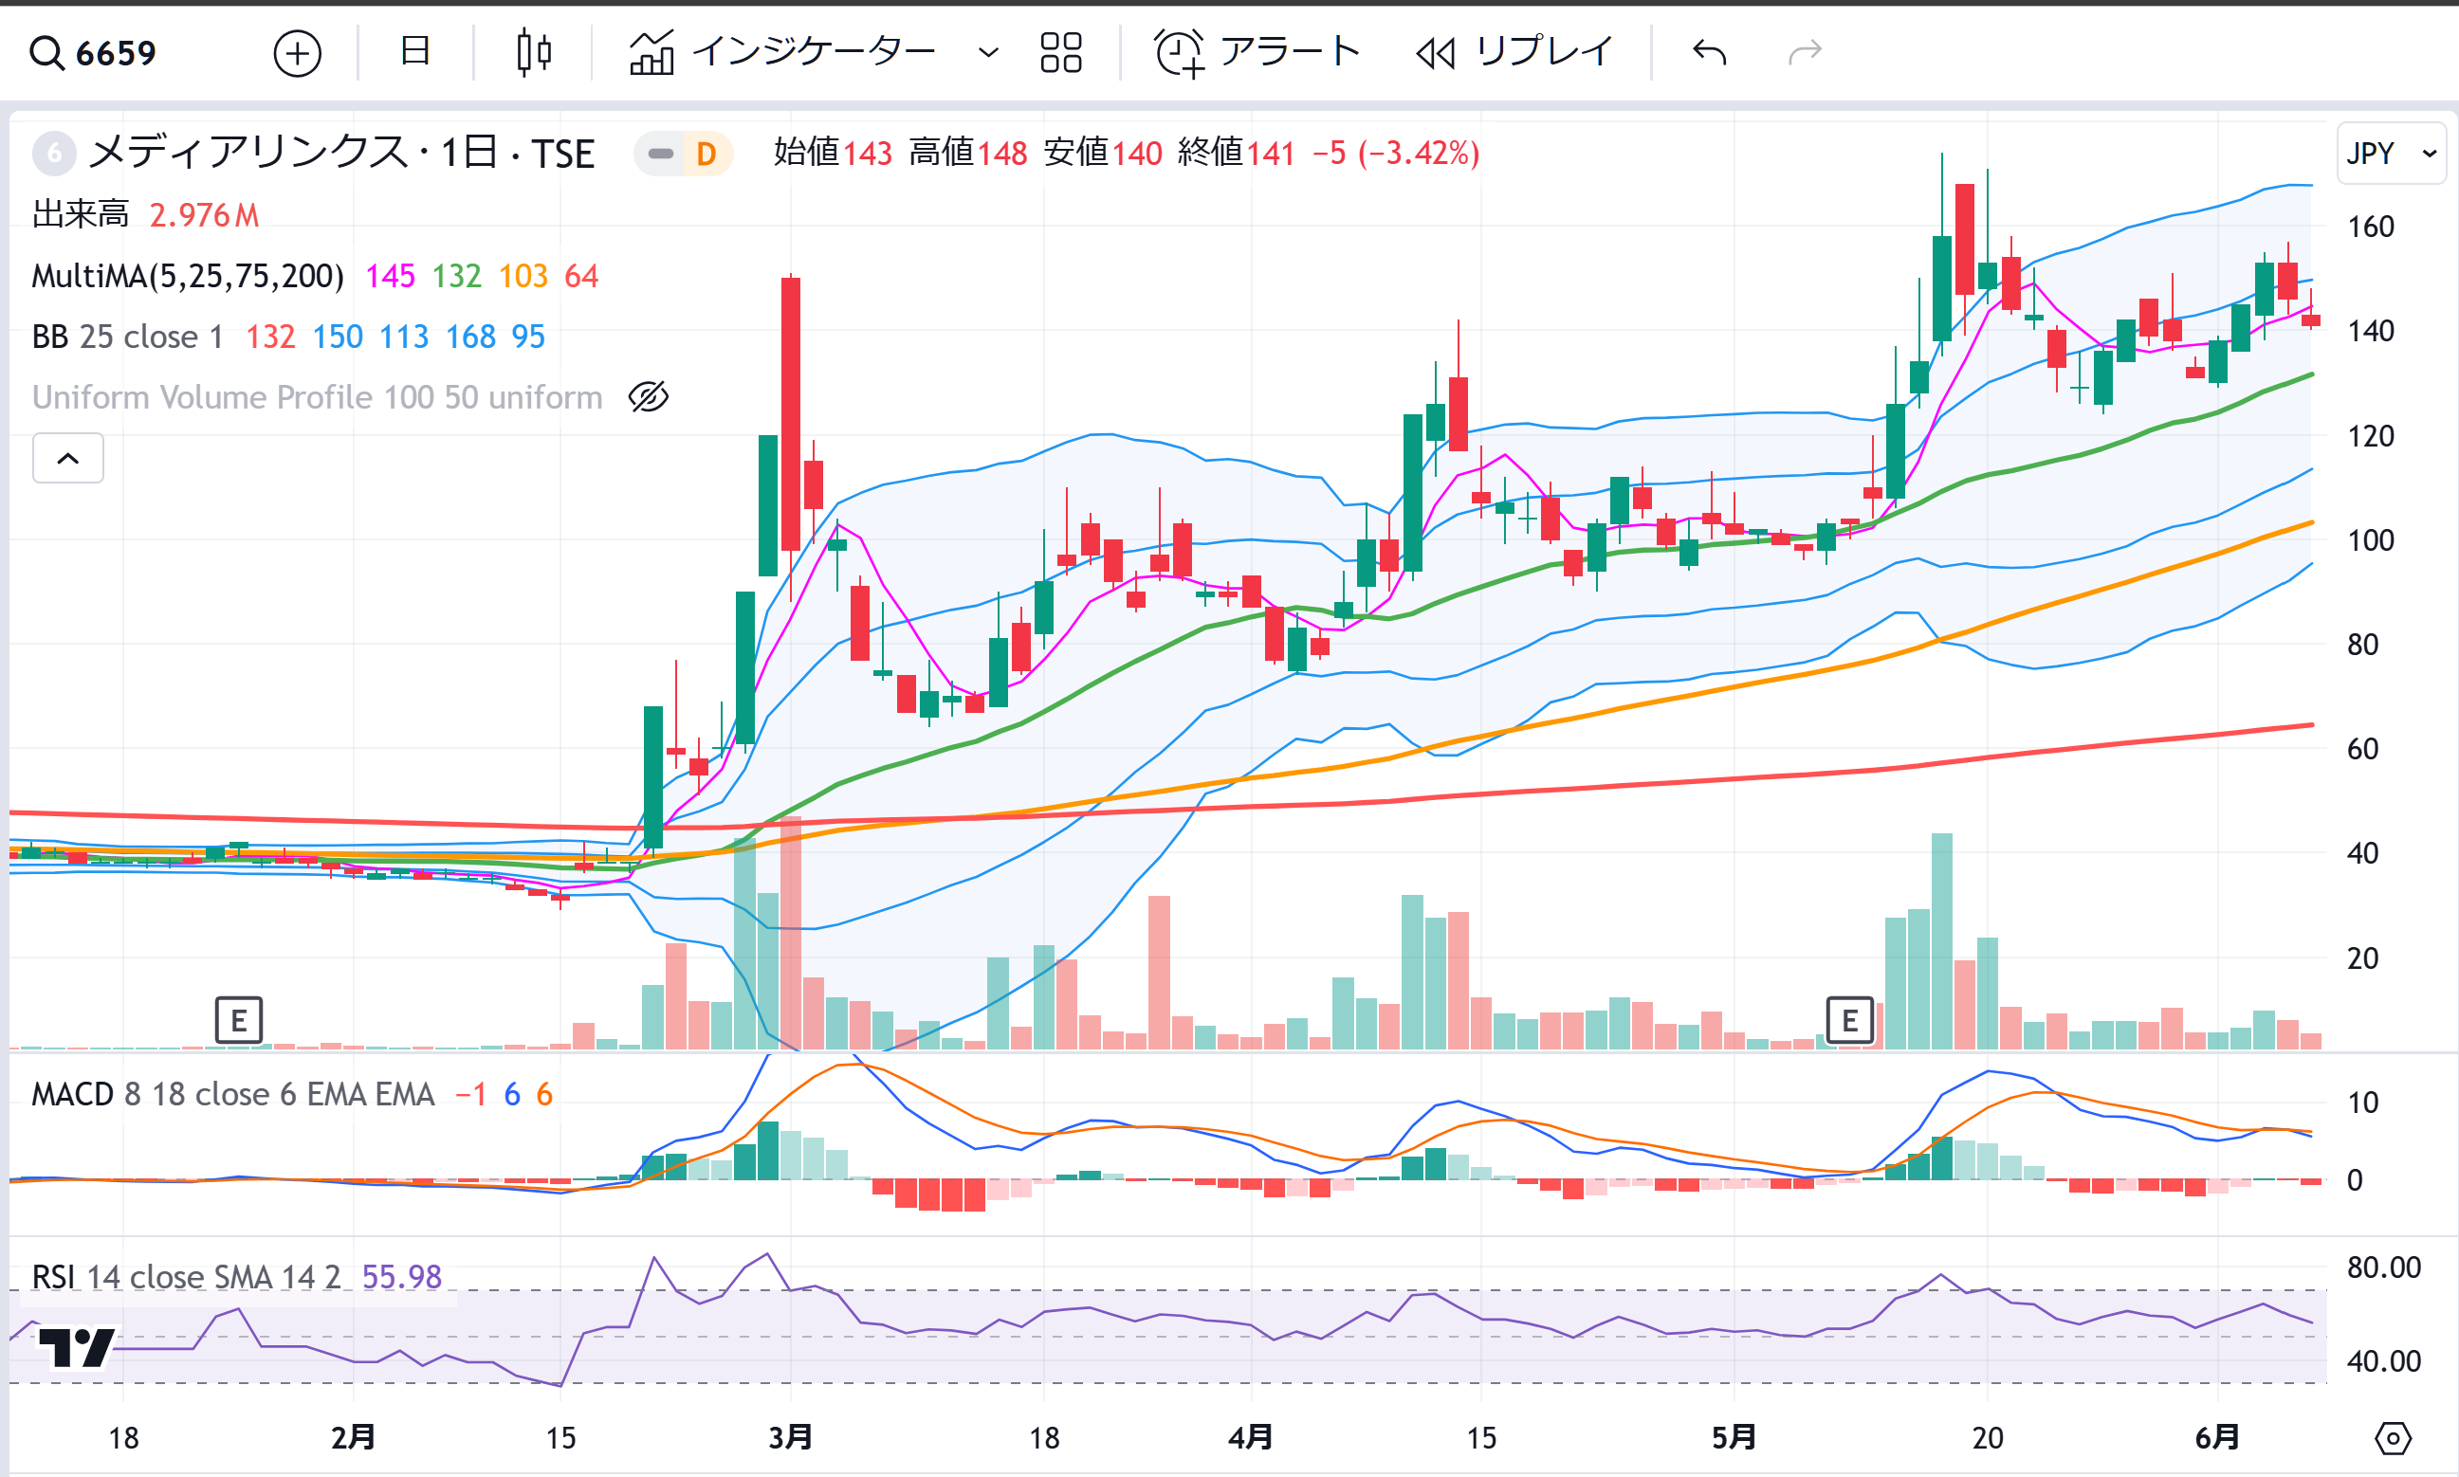Select the BB 25 close 1 legend
The height and width of the screenshot is (1477, 2459).
point(127,337)
